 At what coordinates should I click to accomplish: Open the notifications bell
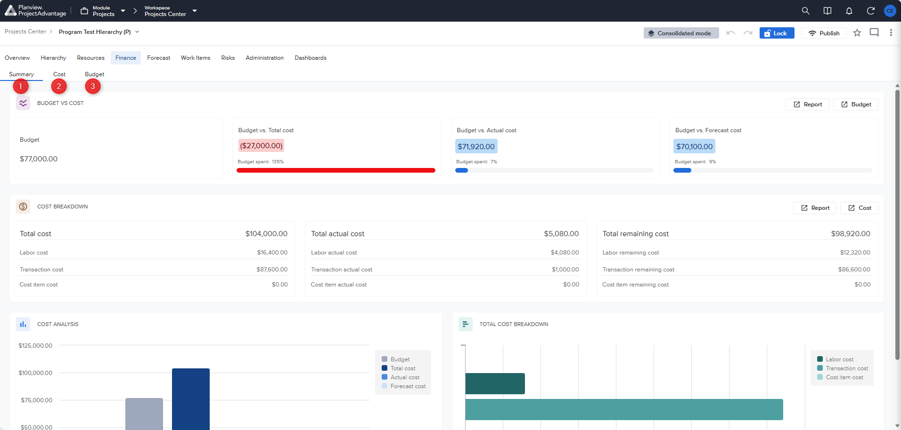[x=849, y=11]
